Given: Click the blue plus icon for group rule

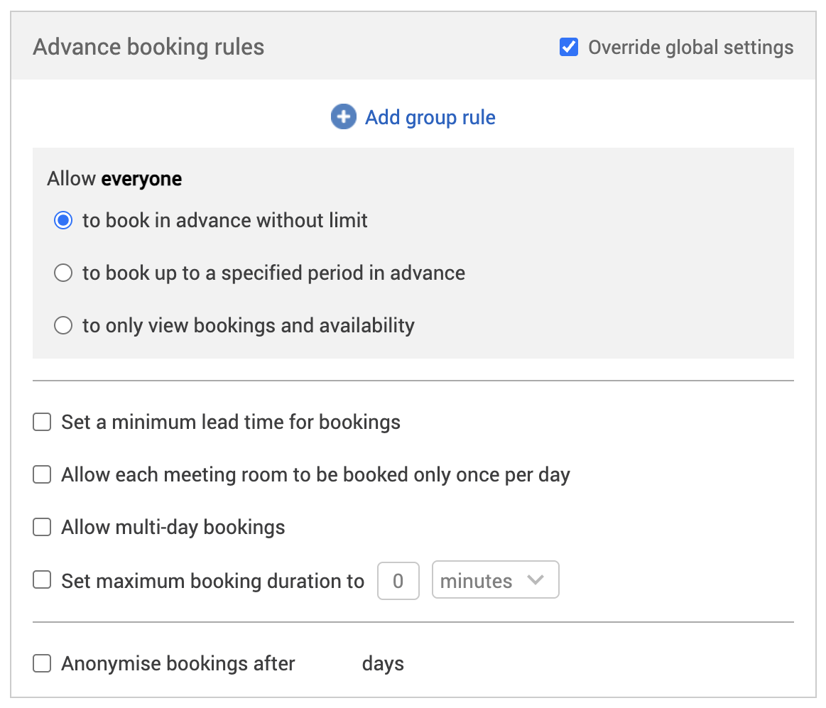Looking at the screenshot, I should [x=343, y=117].
